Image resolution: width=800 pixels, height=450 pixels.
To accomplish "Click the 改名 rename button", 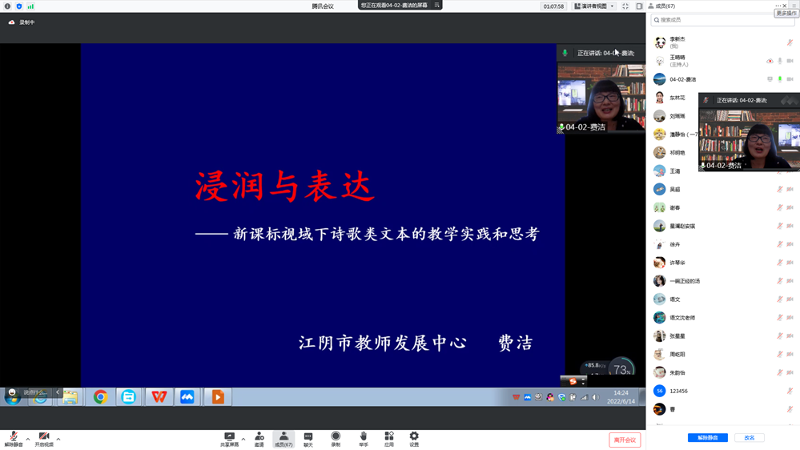I will 750,438.
